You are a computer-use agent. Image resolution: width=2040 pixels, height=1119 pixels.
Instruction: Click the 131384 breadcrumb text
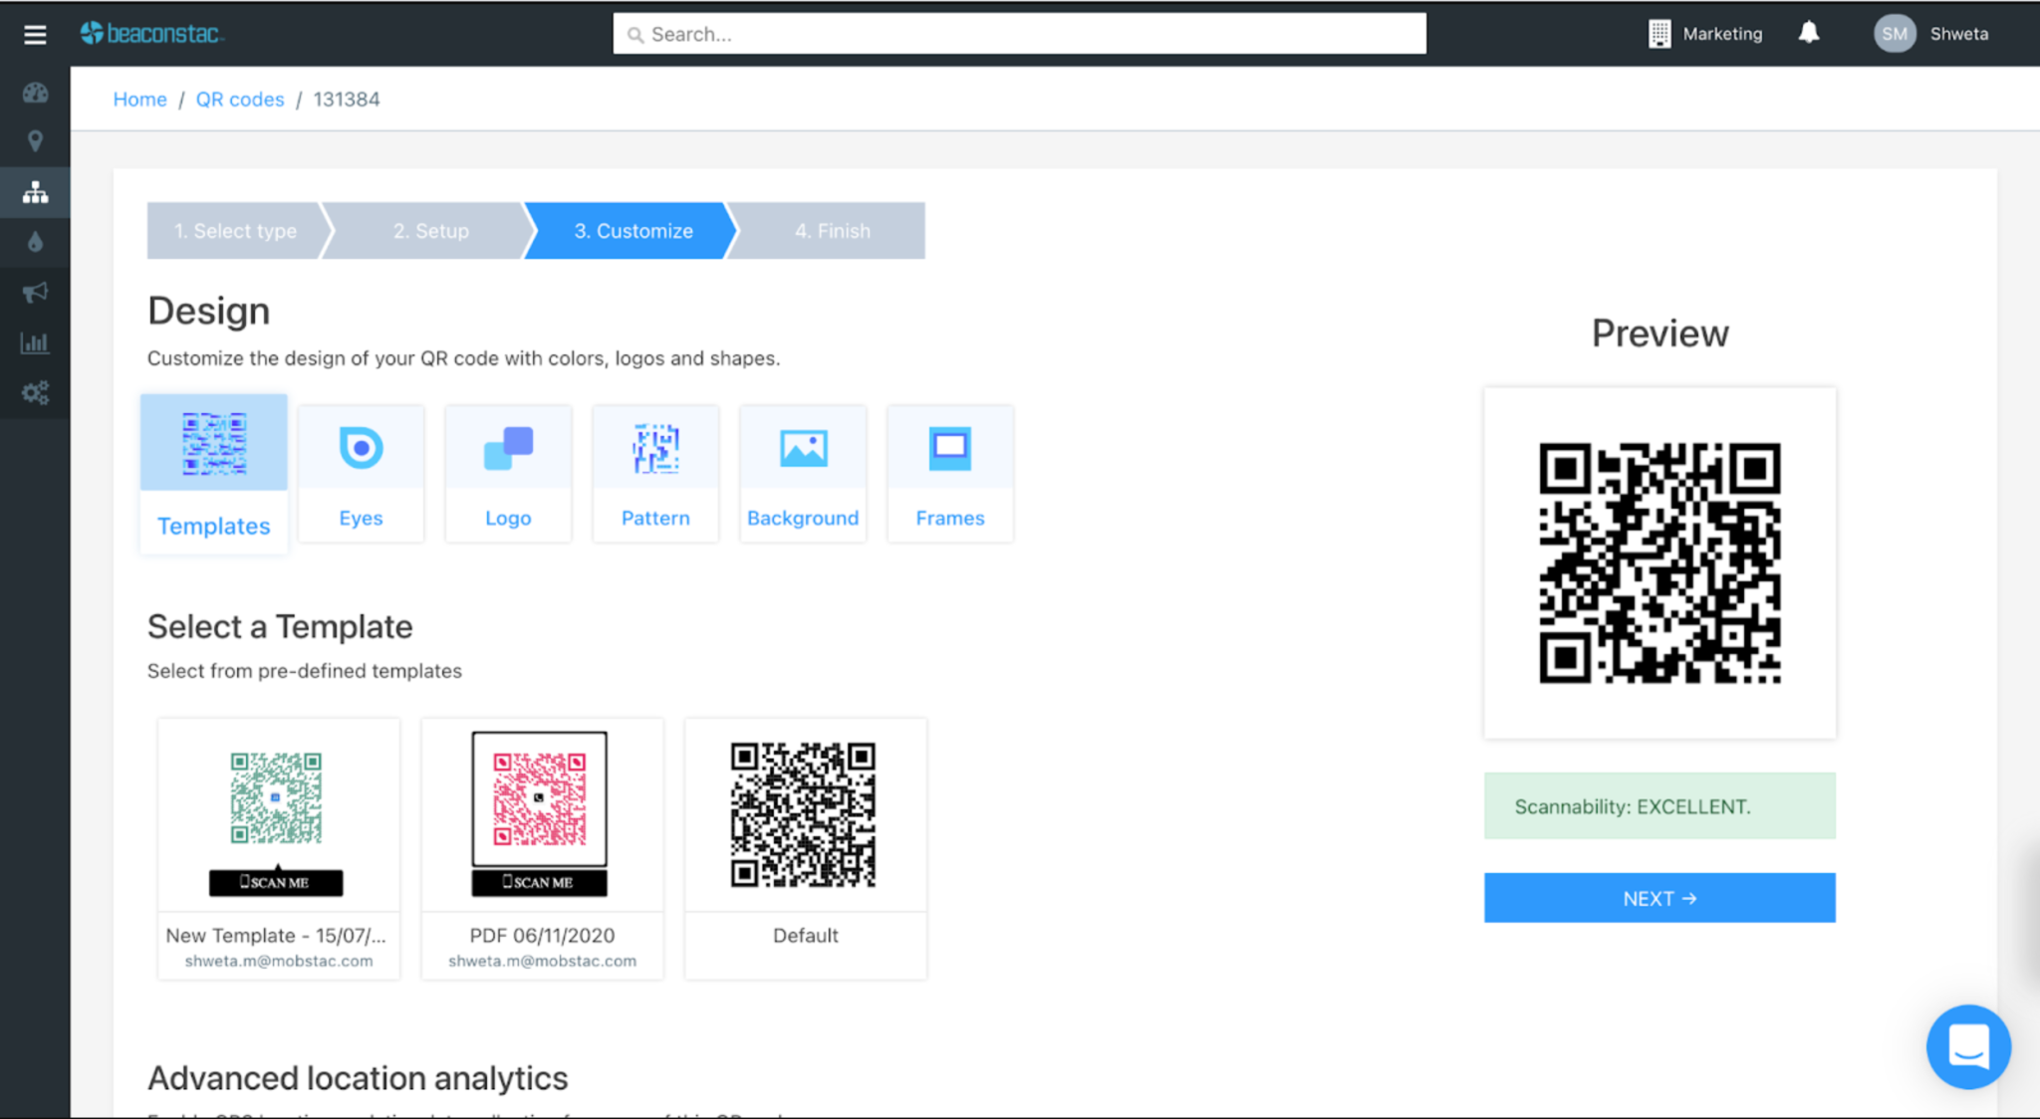click(347, 100)
